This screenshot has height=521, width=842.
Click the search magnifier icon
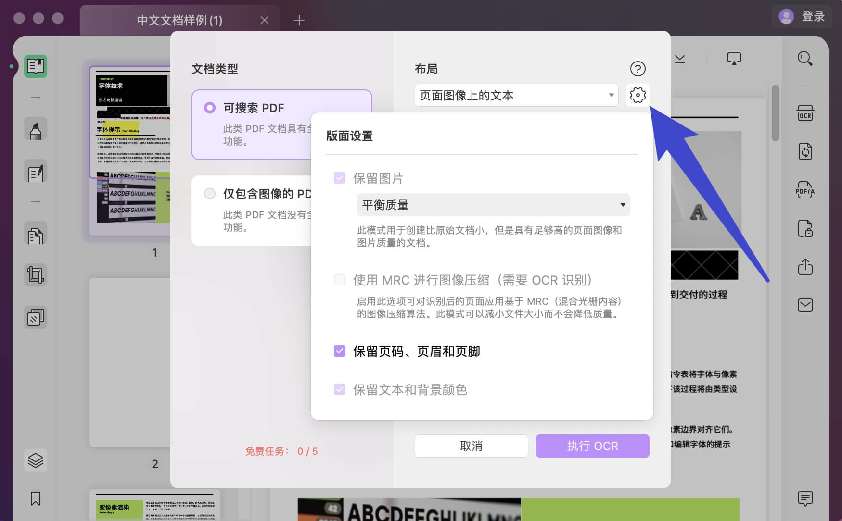point(805,59)
